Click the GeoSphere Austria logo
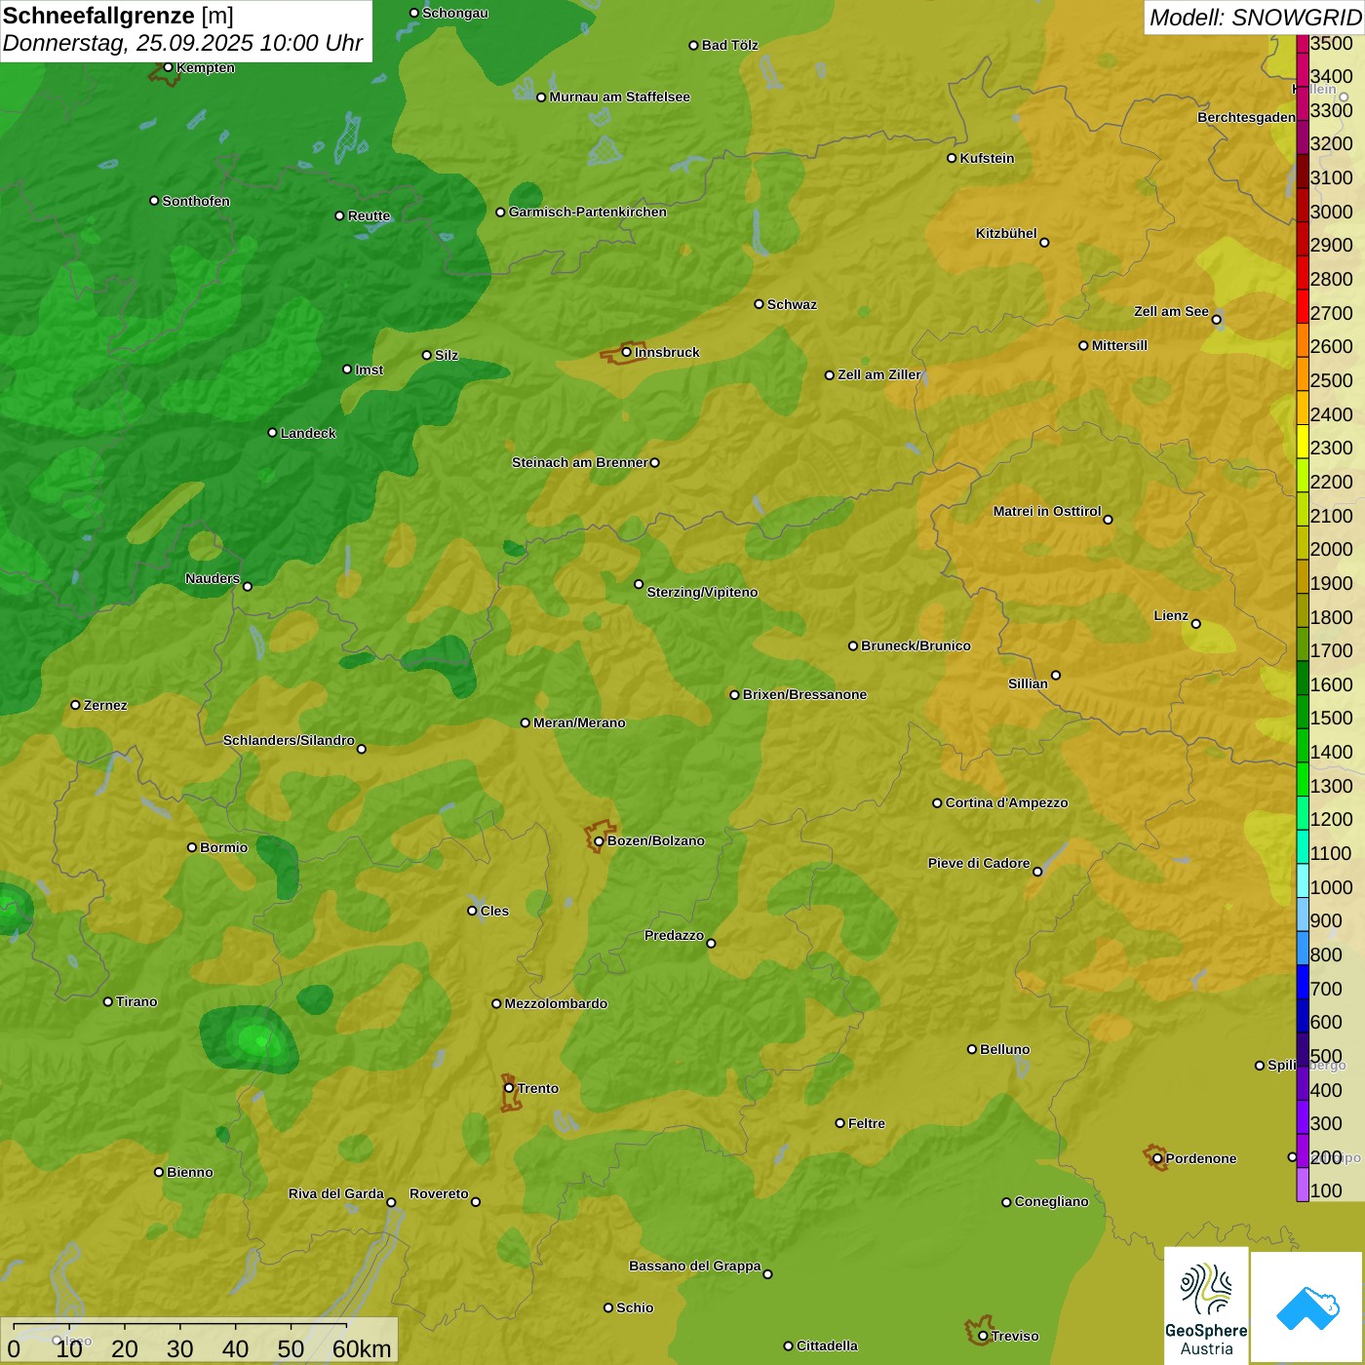1365x1365 pixels. click(x=1206, y=1305)
